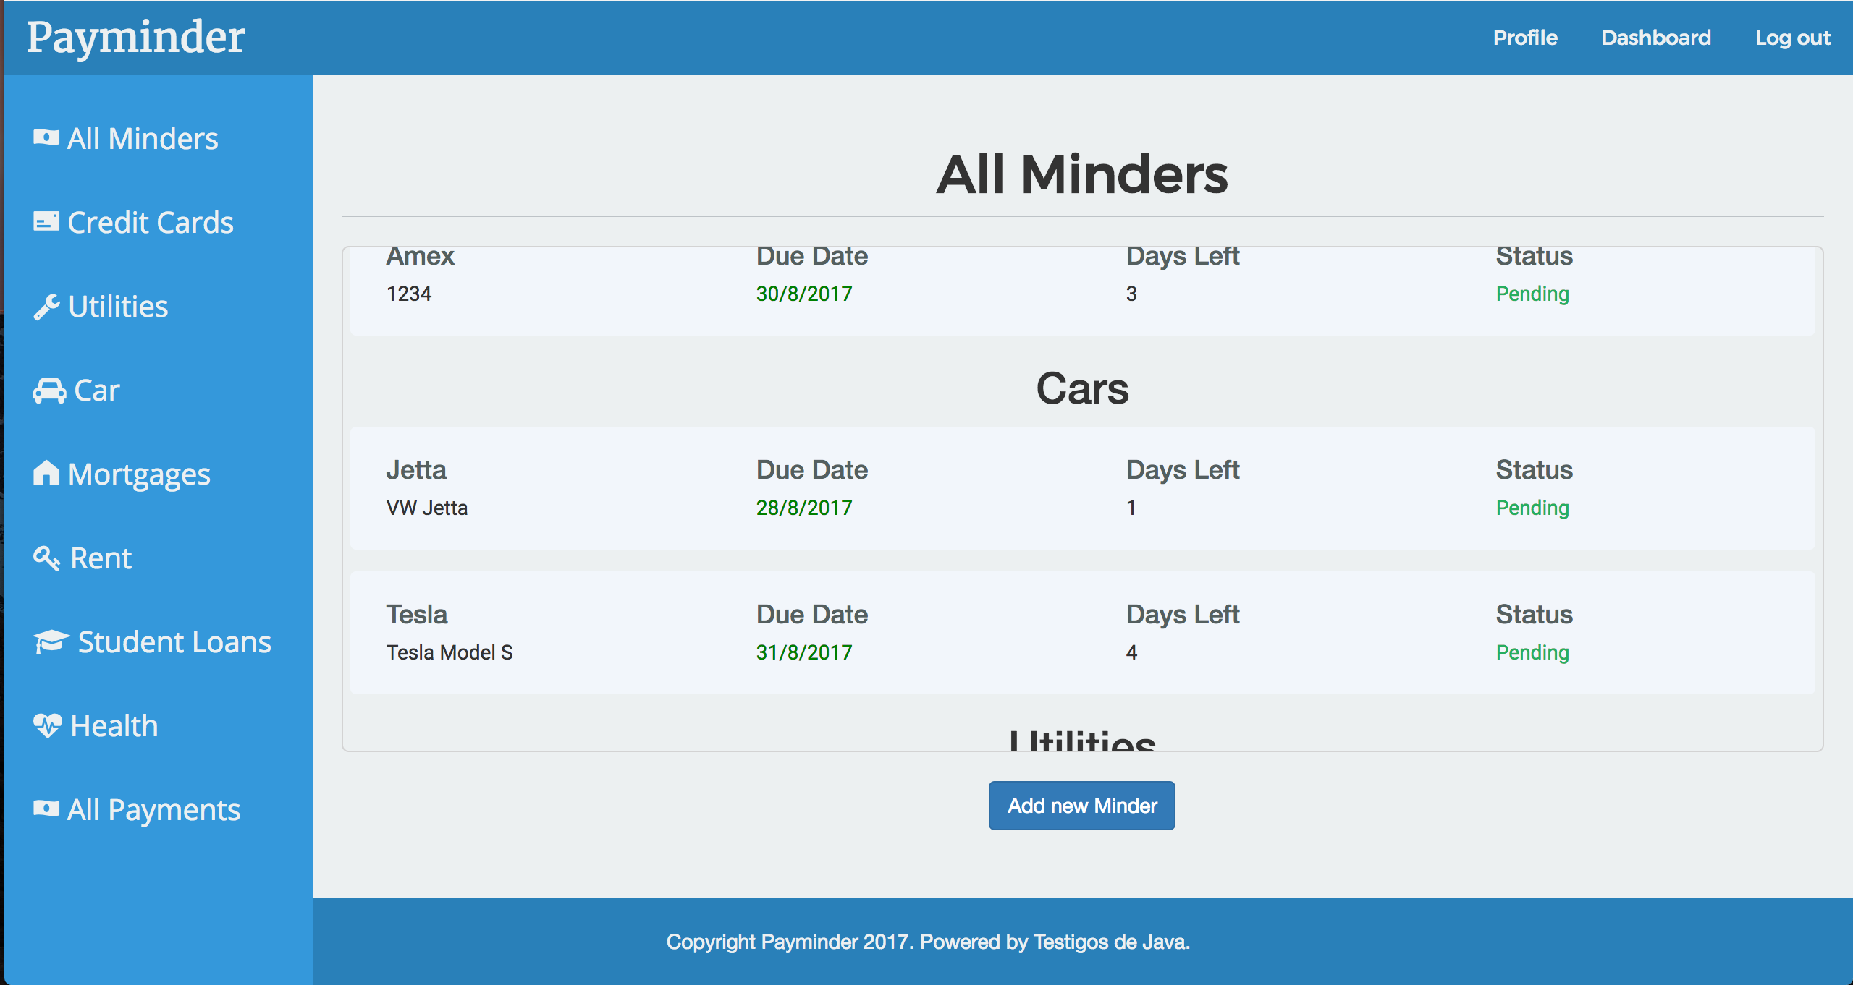Log out of Payminder
The image size is (1853, 985).
(1792, 38)
